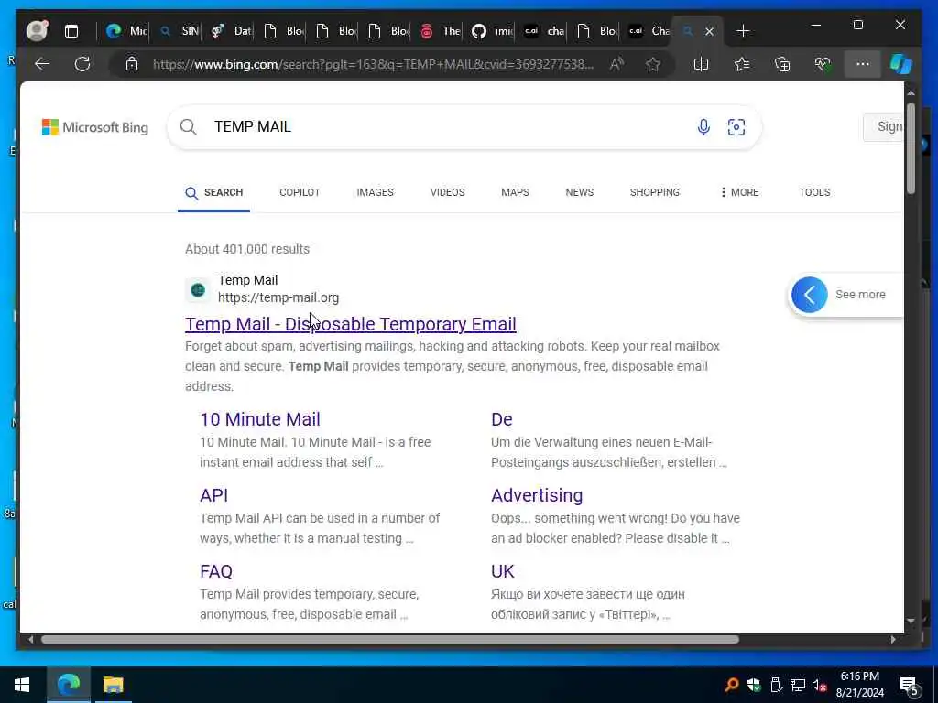Switch to the Dat browser tab

[231, 31]
